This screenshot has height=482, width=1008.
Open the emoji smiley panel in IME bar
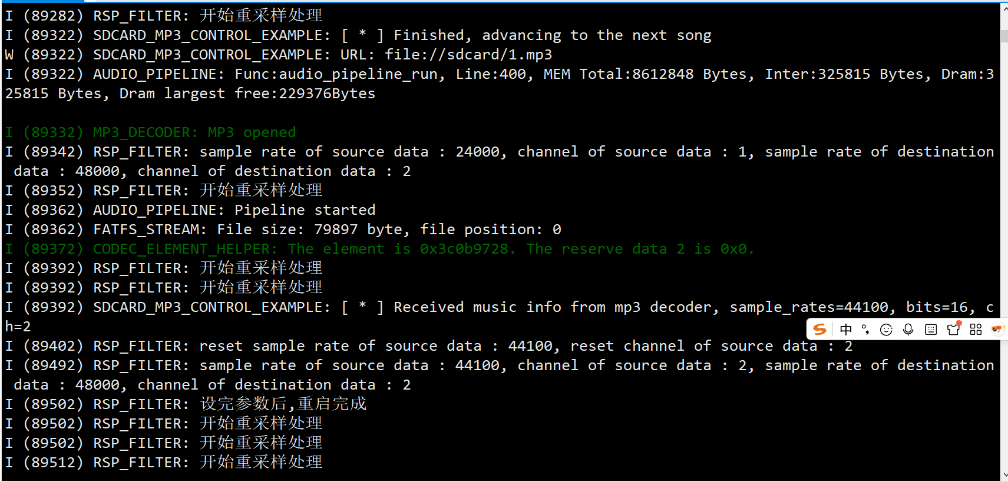(886, 330)
